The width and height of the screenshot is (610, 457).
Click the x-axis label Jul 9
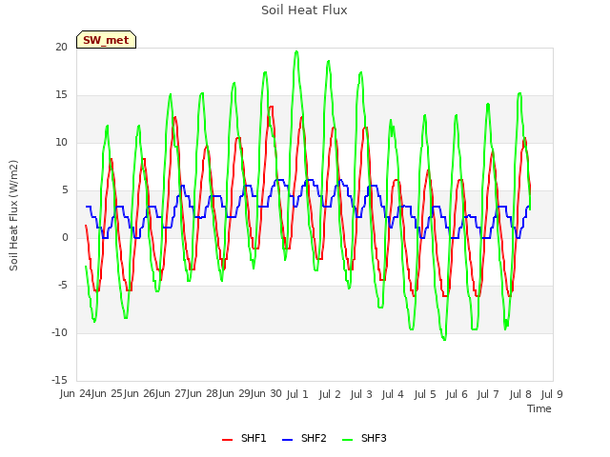[552, 394]
